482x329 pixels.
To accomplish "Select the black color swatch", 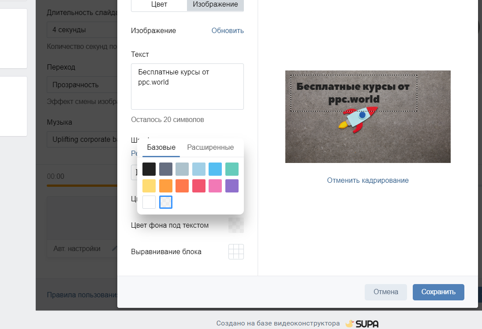I will coord(149,169).
